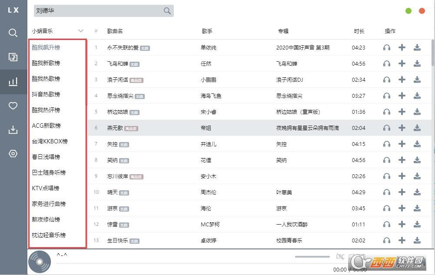Open the 春日浅唱榜 chart
The image size is (435, 275).
46,157
